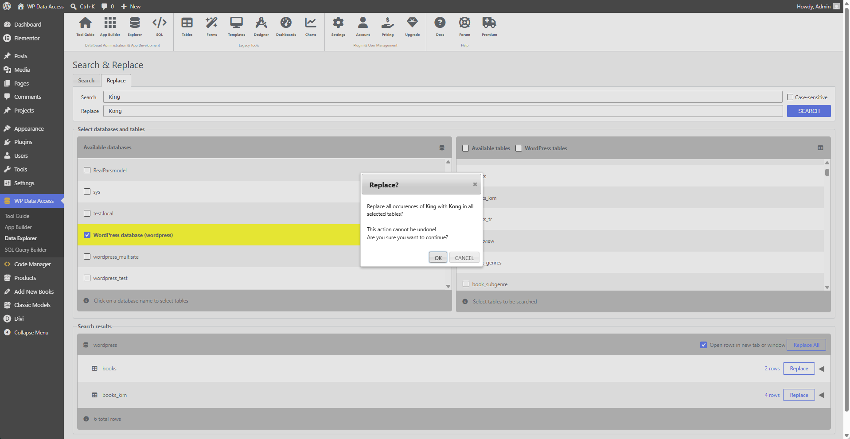Check the wordpress_multisite database
The height and width of the screenshot is (439, 850).
(x=87, y=256)
